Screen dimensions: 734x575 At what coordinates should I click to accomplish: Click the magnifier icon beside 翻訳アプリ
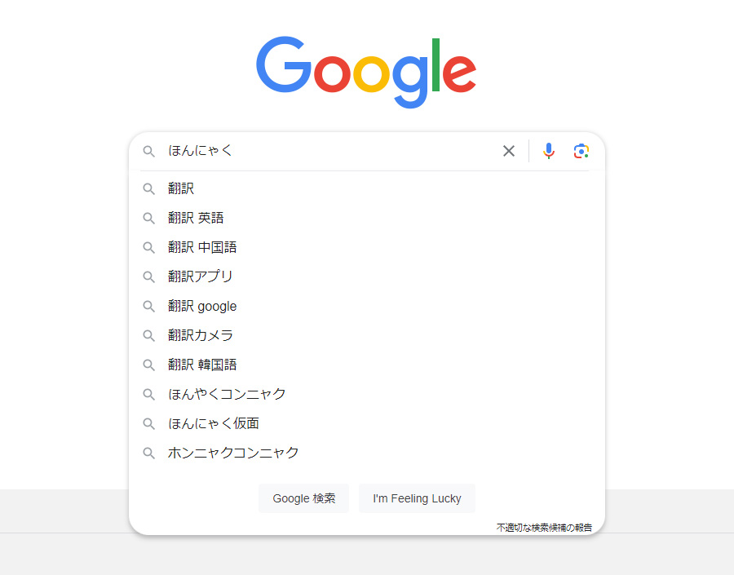point(148,276)
